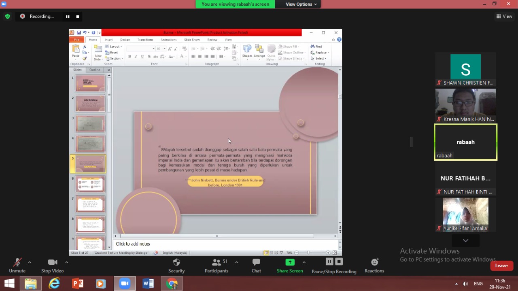Open Zoom Reactions menu

pos(374,266)
